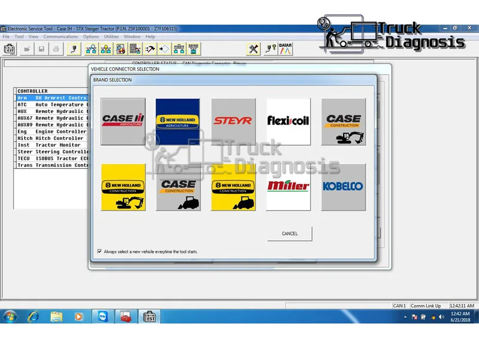
Task: Open TeamViewer from the taskbar
Action: pyautogui.click(x=103, y=317)
